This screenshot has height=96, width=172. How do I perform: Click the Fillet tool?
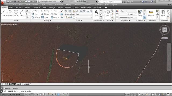point(54,14)
